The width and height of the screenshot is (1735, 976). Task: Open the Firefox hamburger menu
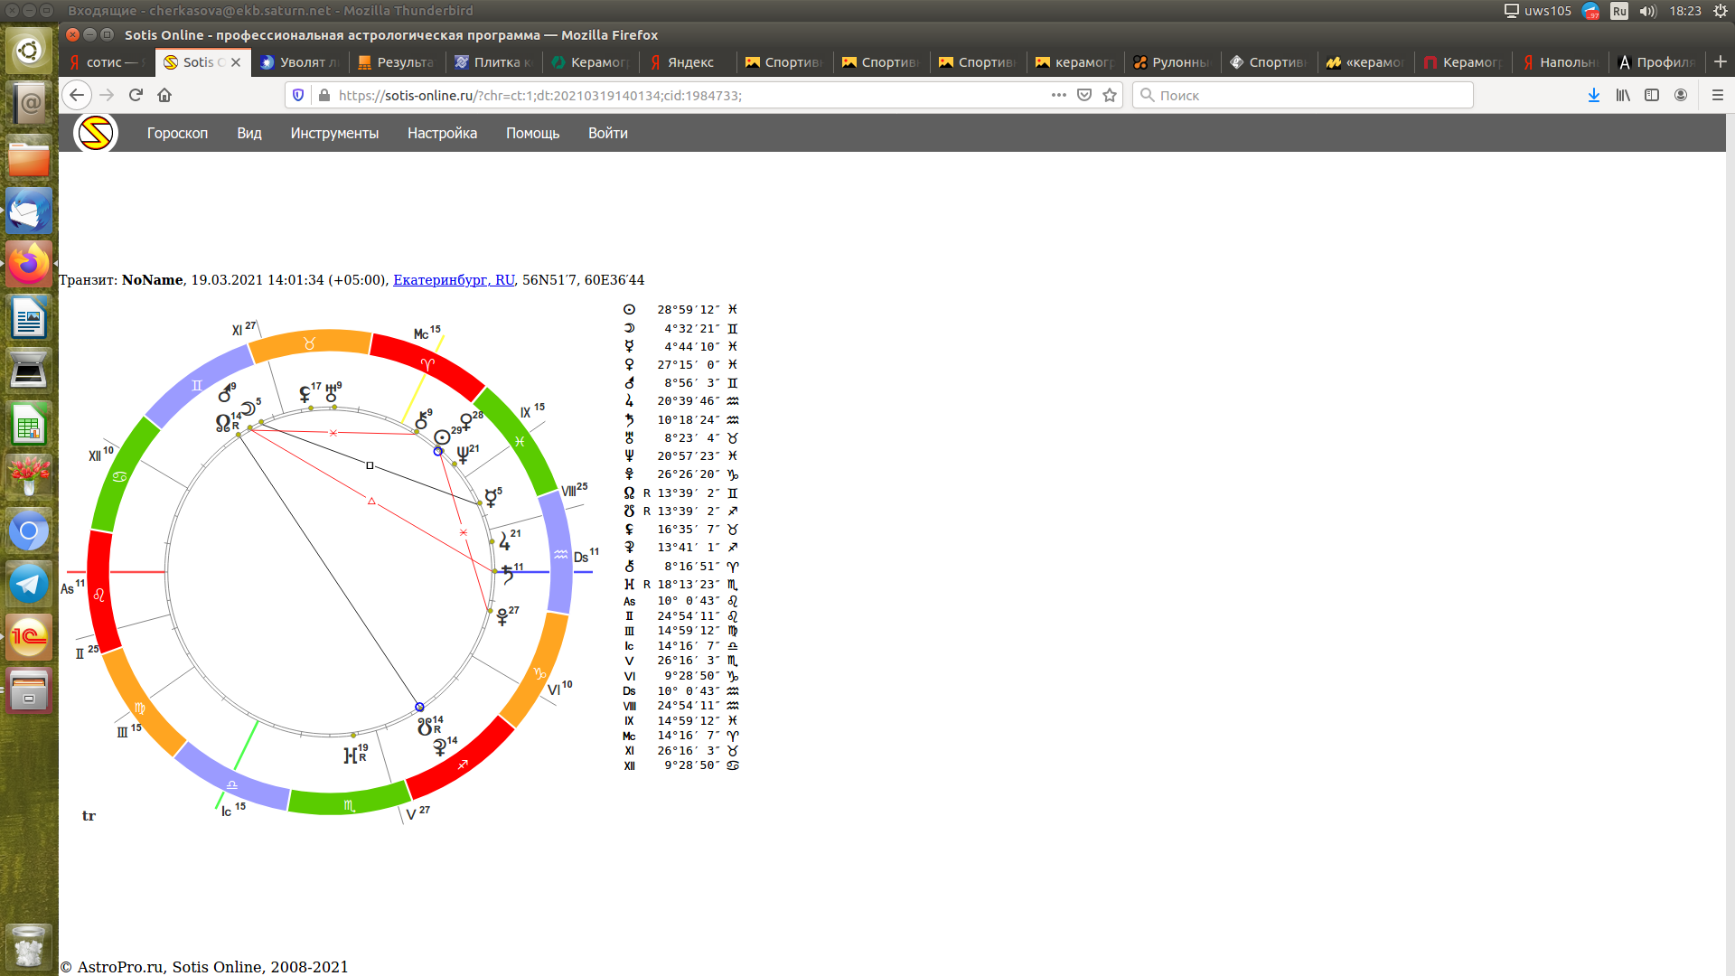coord(1718,95)
